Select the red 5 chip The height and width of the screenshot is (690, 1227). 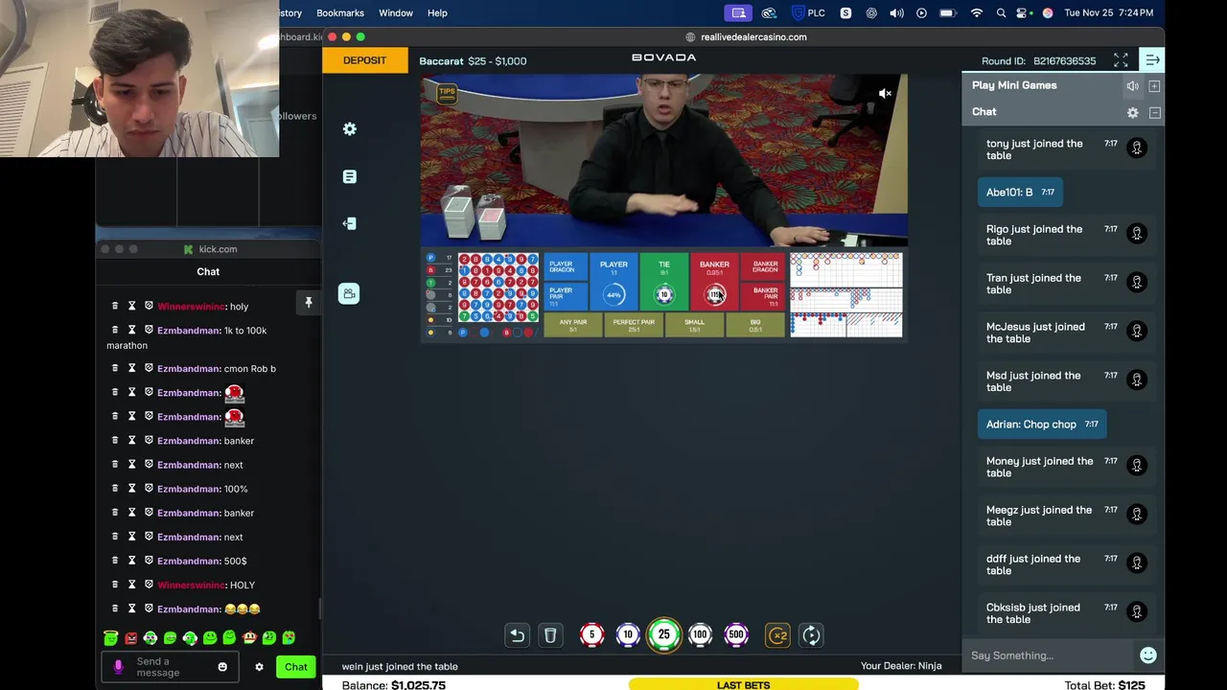click(591, 634)
